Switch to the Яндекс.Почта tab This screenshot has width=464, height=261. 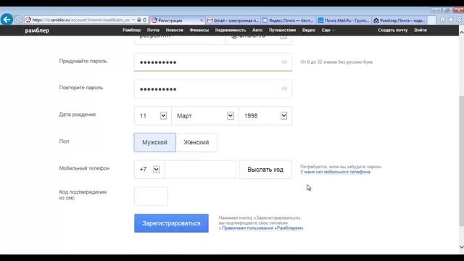tap(288, 20)
